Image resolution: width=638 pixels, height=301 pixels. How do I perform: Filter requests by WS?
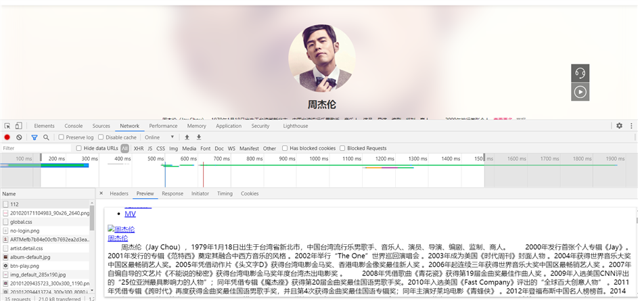pos(231,149)
